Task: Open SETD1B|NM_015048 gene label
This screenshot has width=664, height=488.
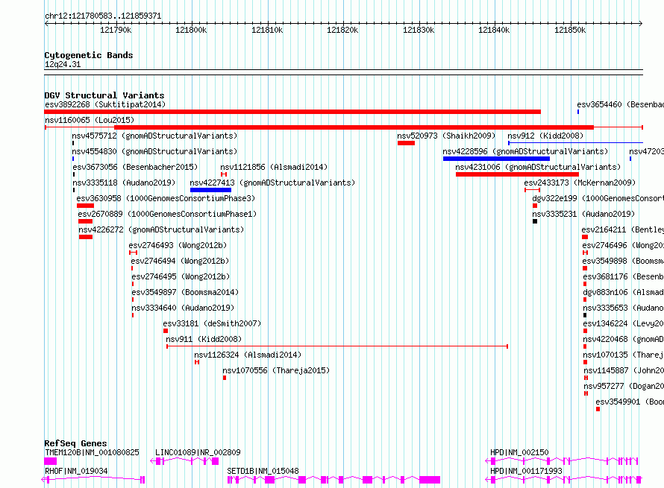Action: coord(263,471)
